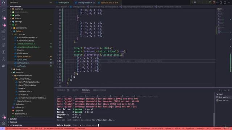Open useGame.test.ts file
Image resolution: width=232 pixels, height=130 pixels.
[x=25, y=91]
